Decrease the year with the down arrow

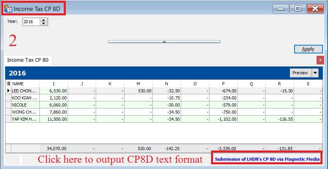[x=43, y=24]
